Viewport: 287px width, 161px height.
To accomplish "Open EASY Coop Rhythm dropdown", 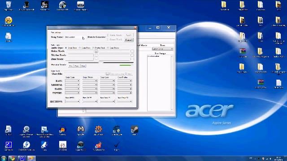I will 125,80.
